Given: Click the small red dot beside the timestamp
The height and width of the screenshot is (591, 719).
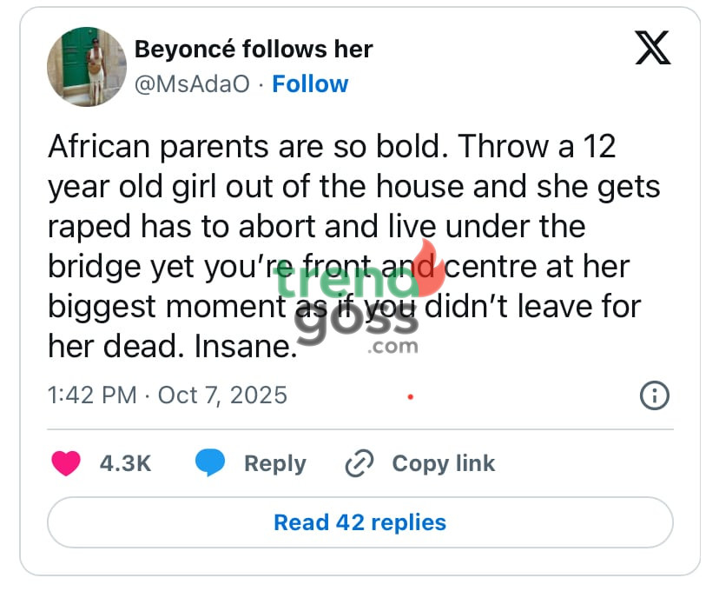Looking at the screenshot, I should 410,396.
